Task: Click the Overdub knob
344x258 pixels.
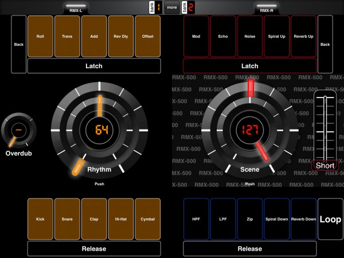Action: click(x=19, y=130)
